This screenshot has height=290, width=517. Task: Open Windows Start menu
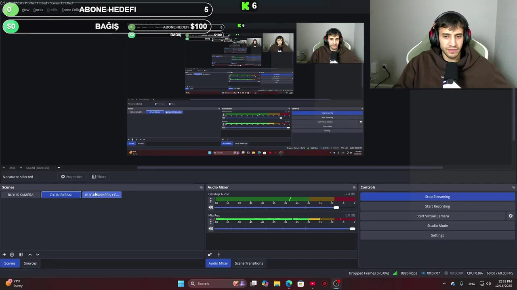(181, 284)
